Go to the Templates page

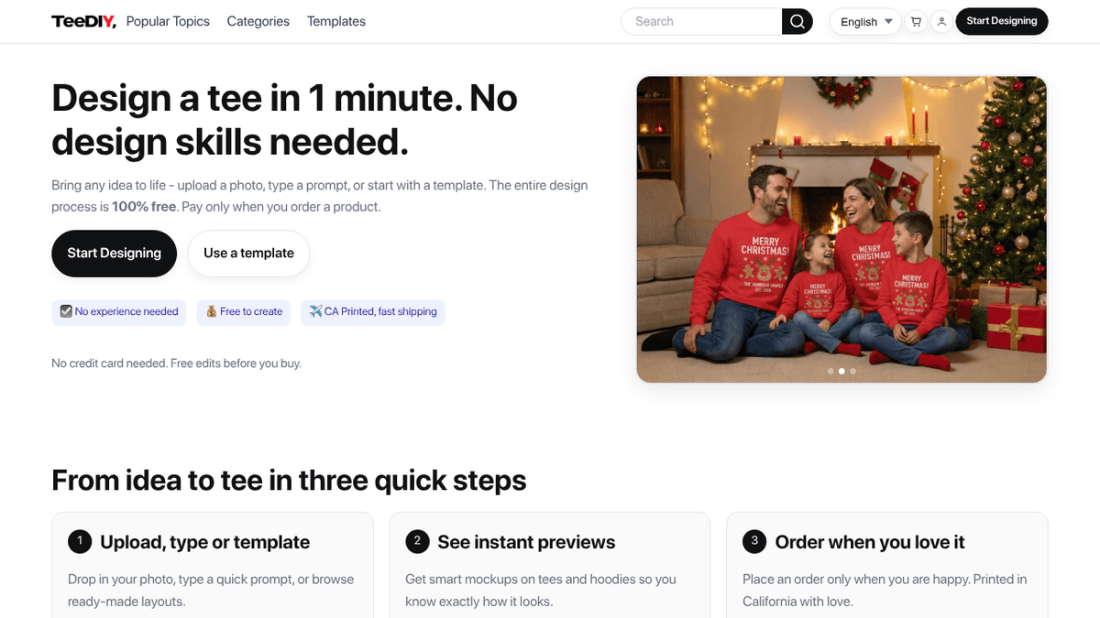pos(335,21)
